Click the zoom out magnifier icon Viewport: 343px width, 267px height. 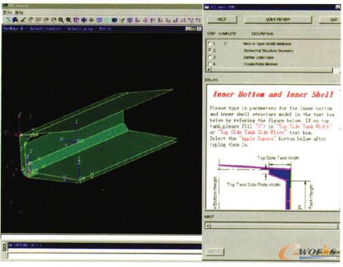(60, 20)
